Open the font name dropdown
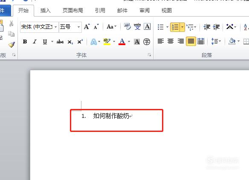This screenshot has height=180, width=249. 55,27
